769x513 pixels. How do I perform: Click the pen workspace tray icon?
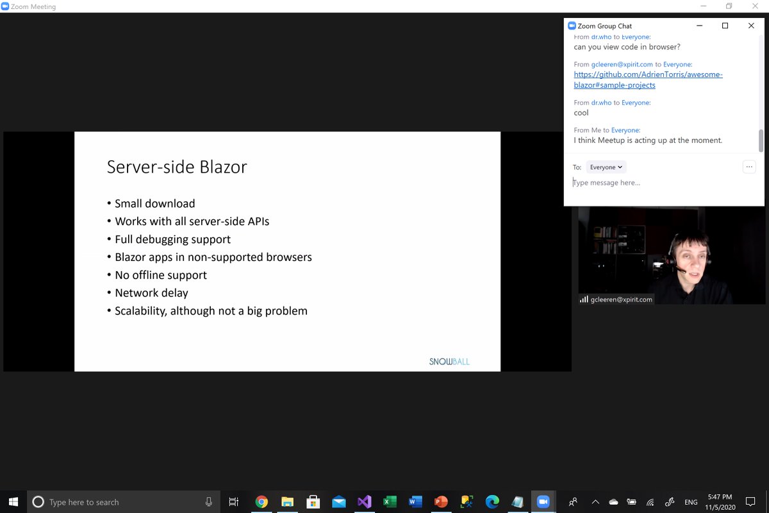(670, 502)
